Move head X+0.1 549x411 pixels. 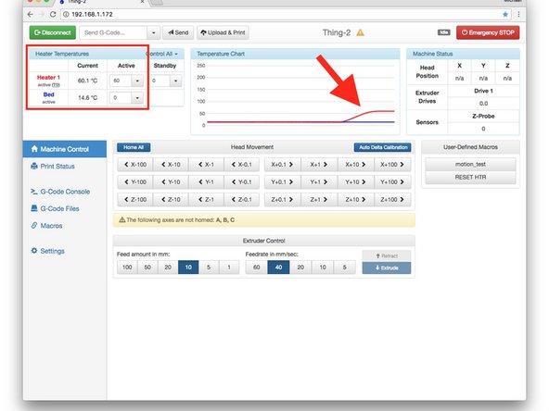(x=282, y=164)
